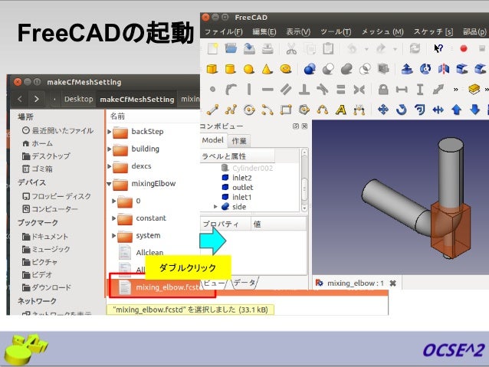Viewport: 489px width, 367px height.
Task: Click the Revolve tool icon
Action: pos(425,69)
